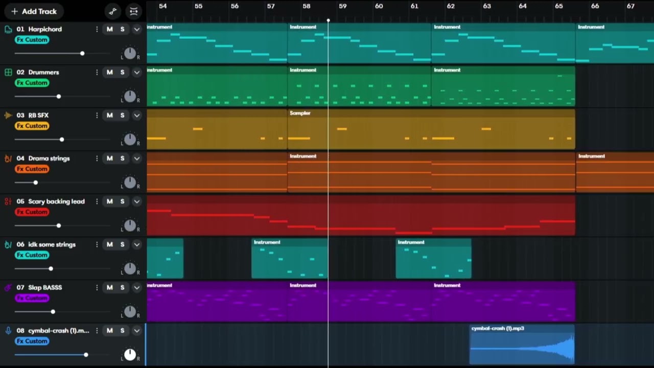Select the cymbal-crash (1).mp3 audio clip
Image resolution: width=654 pixels, height=368 pixels.
522,344
